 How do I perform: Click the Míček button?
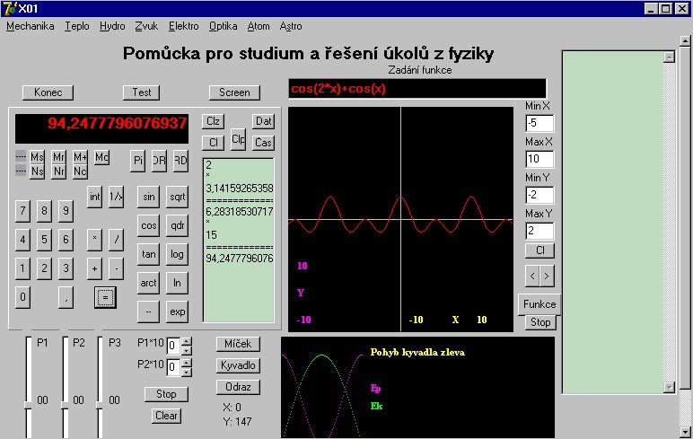click(x=238, y=344)
